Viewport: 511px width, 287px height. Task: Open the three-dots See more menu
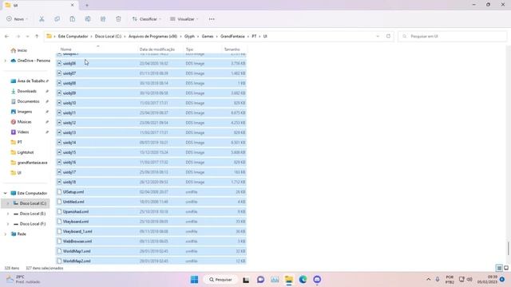click(212, 19)
